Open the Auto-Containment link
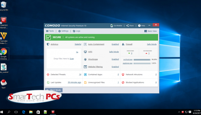 pos(96,44)
